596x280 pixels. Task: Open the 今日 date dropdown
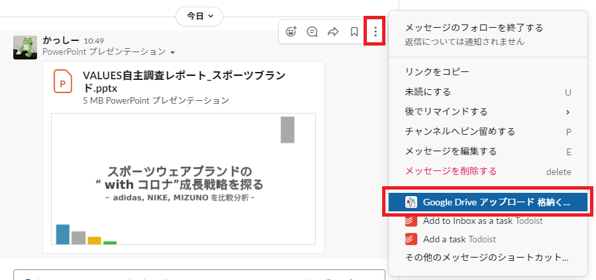pyautogui.click(x=199, y=17)
